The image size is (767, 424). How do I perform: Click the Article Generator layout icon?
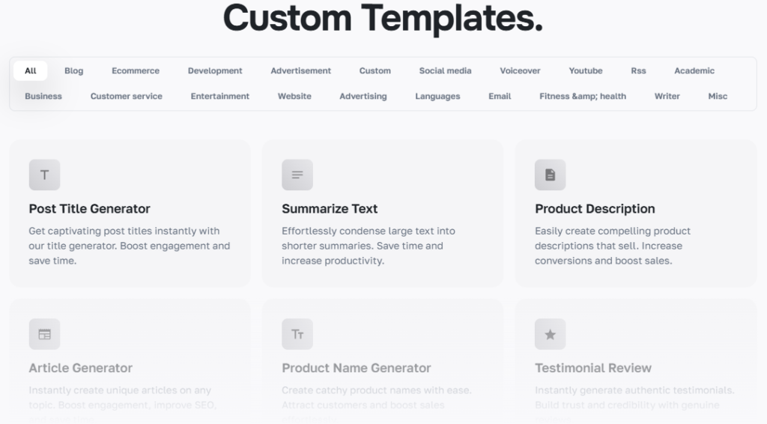[44, 334]
